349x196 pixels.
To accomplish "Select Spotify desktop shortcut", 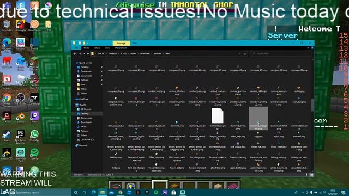I will (x=34, y=154).
